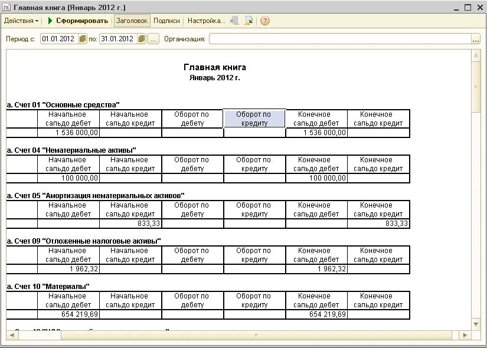This screenshot has width=487, height=348.
Task: Click the Сформировать button with green arrow
Action: coord(78,21)
